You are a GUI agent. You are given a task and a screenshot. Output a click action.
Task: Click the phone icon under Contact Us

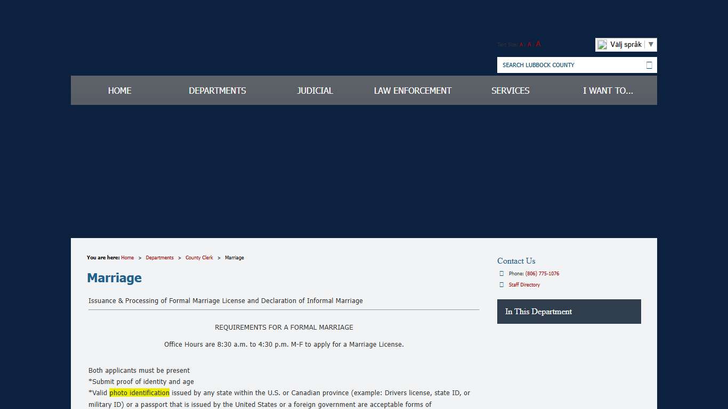click(501, 274)
